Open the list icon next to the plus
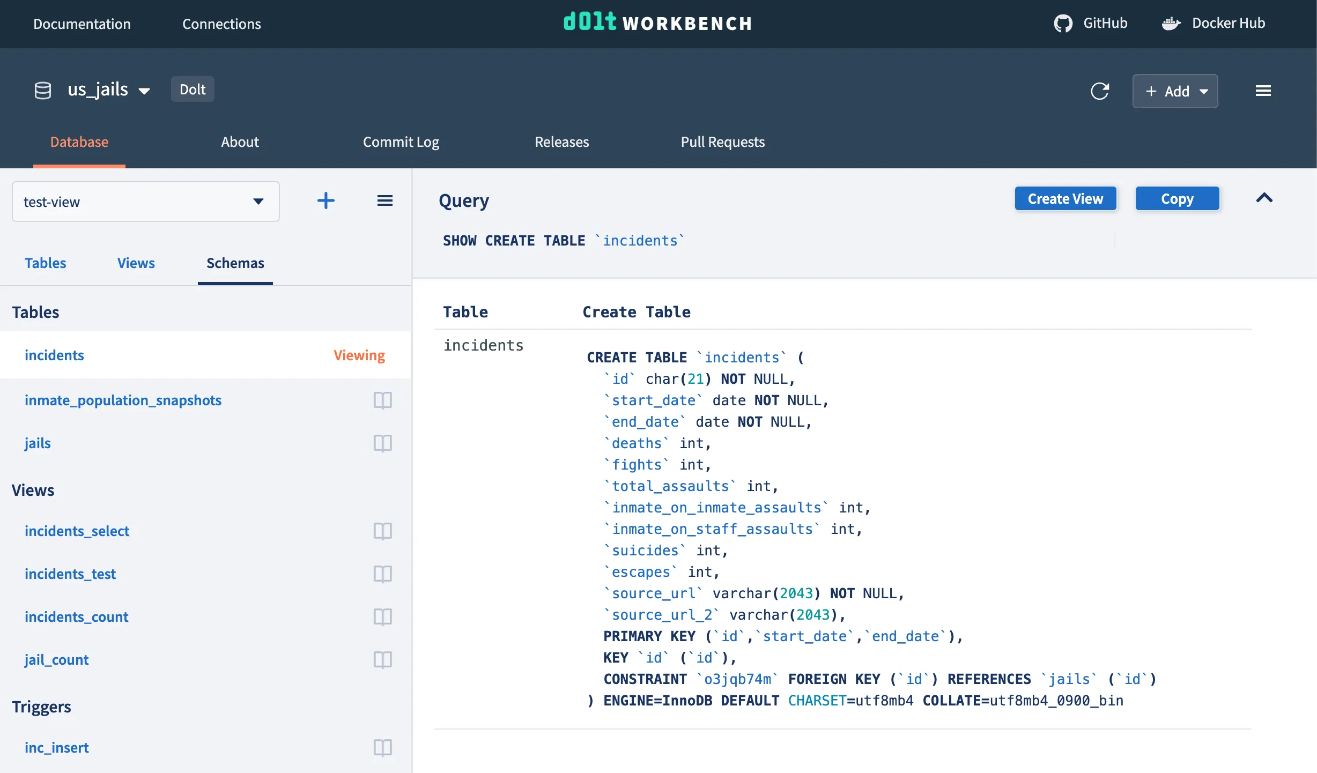1317x773 pixels. click(385, 200)
